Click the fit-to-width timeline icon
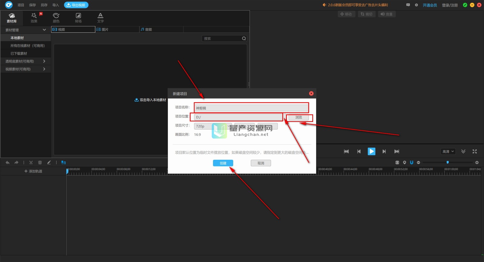 pos(397,162)
